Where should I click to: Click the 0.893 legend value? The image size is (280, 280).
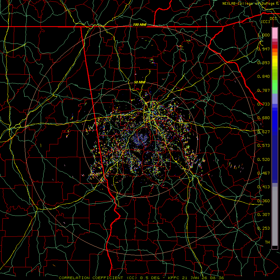click(264, 63)
